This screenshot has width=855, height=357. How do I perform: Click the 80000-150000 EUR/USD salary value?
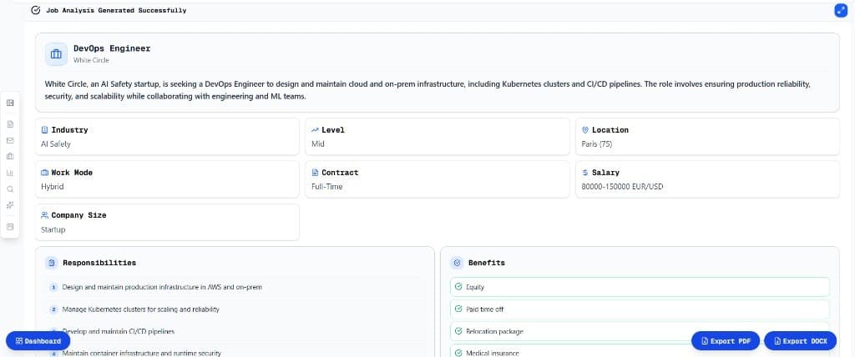point(622,186)
